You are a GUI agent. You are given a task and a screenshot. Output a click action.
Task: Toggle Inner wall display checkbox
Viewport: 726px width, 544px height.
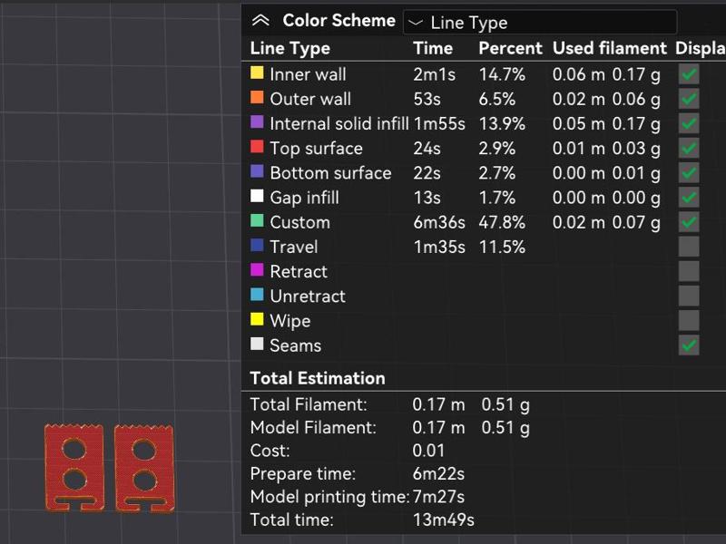(x=689, y=74)
